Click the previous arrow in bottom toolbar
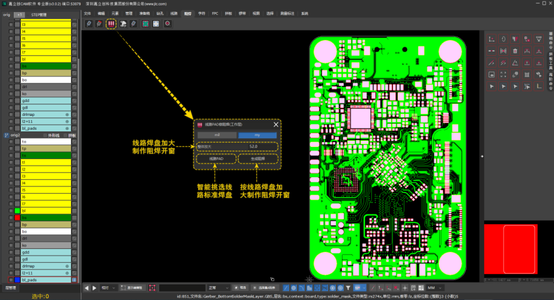 pyautogui.click(x=87, y=288)
